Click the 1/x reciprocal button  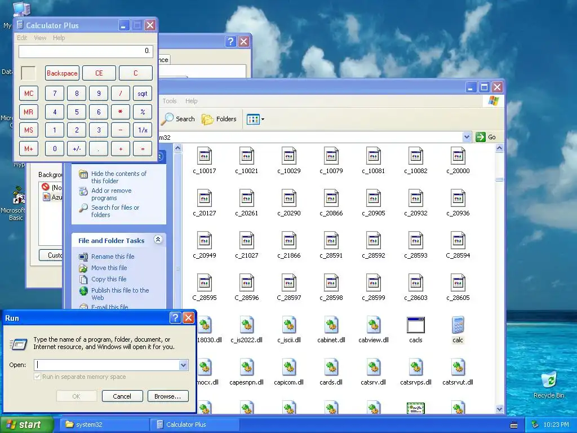(x=143, y=130)
